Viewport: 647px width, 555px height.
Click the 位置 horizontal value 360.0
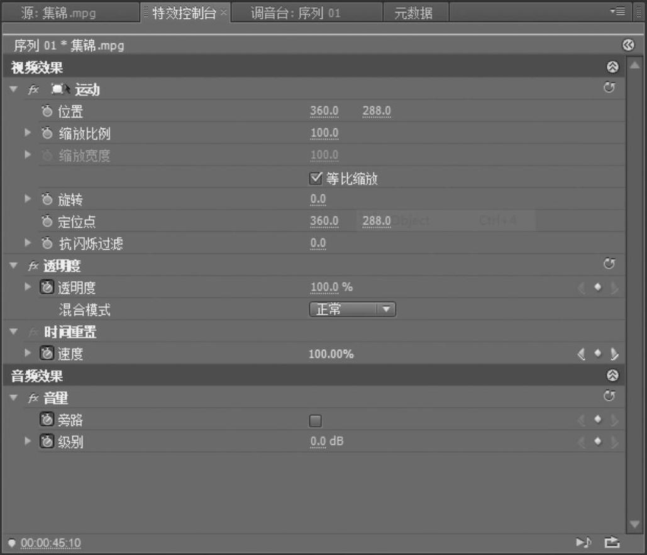324,111
